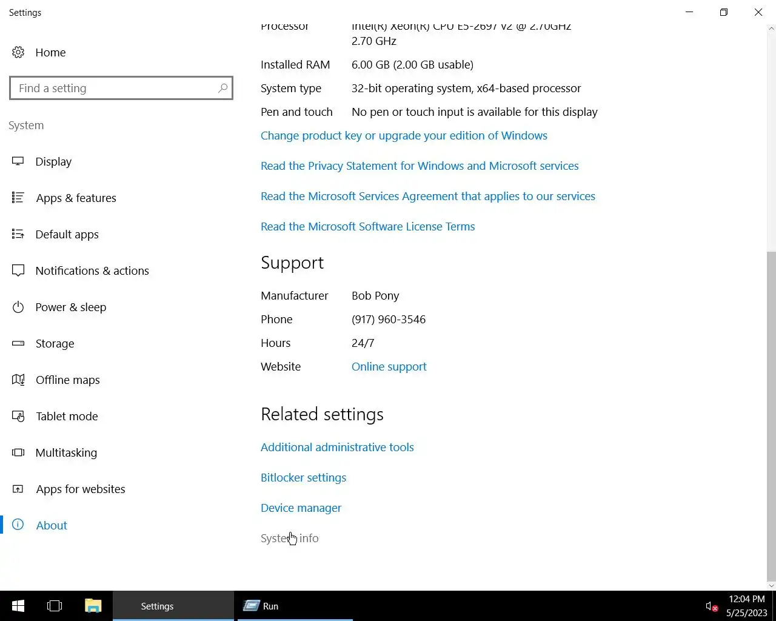Click the Default apps icon
This screenshot has height=621, width=776.
click(x=18, y=234)
